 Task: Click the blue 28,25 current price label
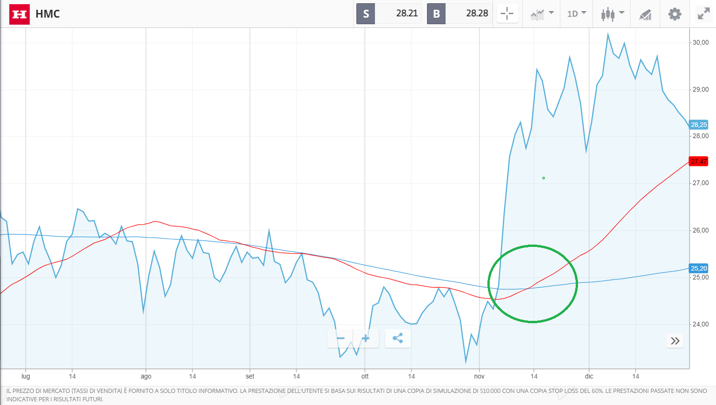[698, 125]
